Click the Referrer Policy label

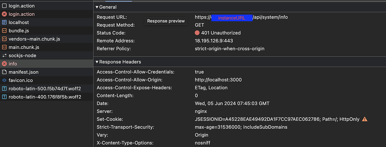[x=114, y=49]
